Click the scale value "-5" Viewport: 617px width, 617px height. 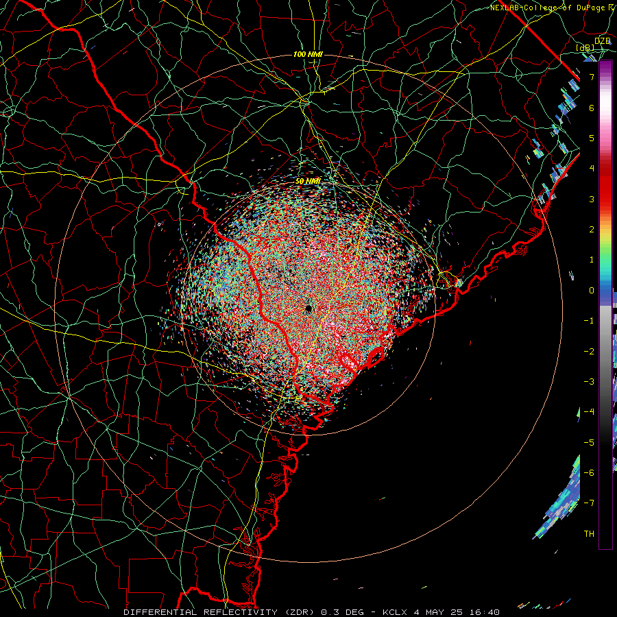click(x=589, y=443)
